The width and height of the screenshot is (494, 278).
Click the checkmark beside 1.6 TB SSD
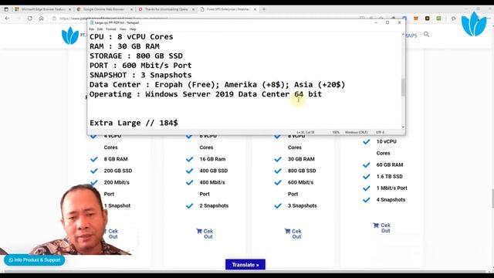tap(366, 177)
